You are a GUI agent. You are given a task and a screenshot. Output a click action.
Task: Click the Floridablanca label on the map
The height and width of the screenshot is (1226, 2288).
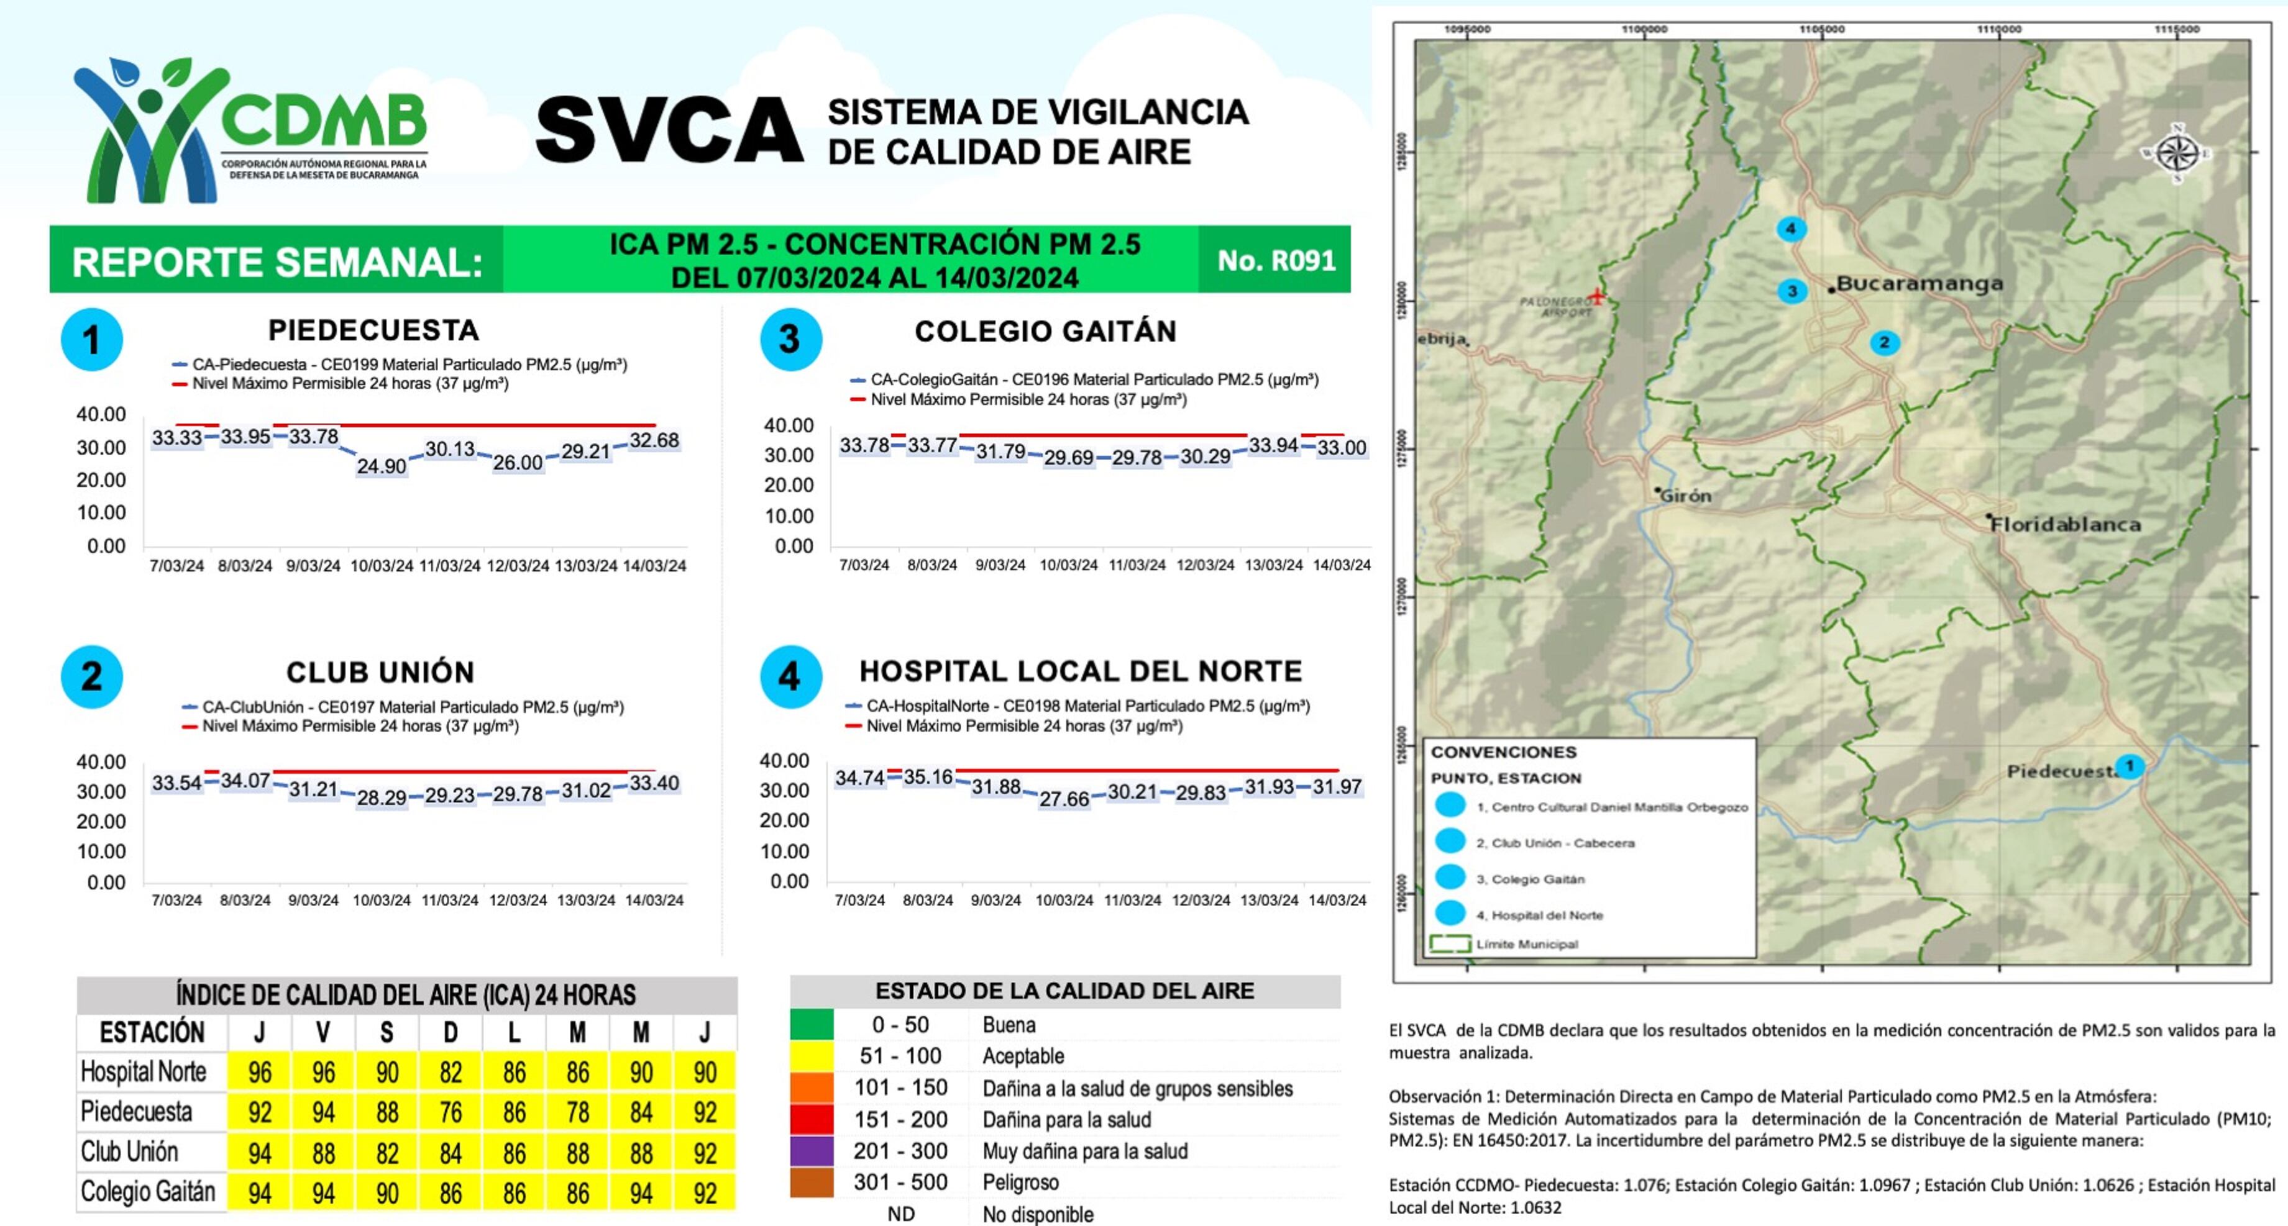point(2065,525)
